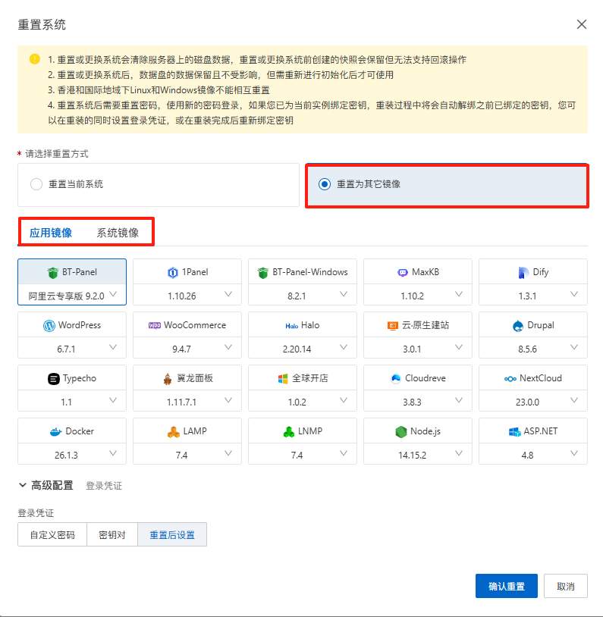The width and height of the screenshot is (603, 617).
Task: Open the Dify version dropdown 1.3.1
Action: (533, 295)
